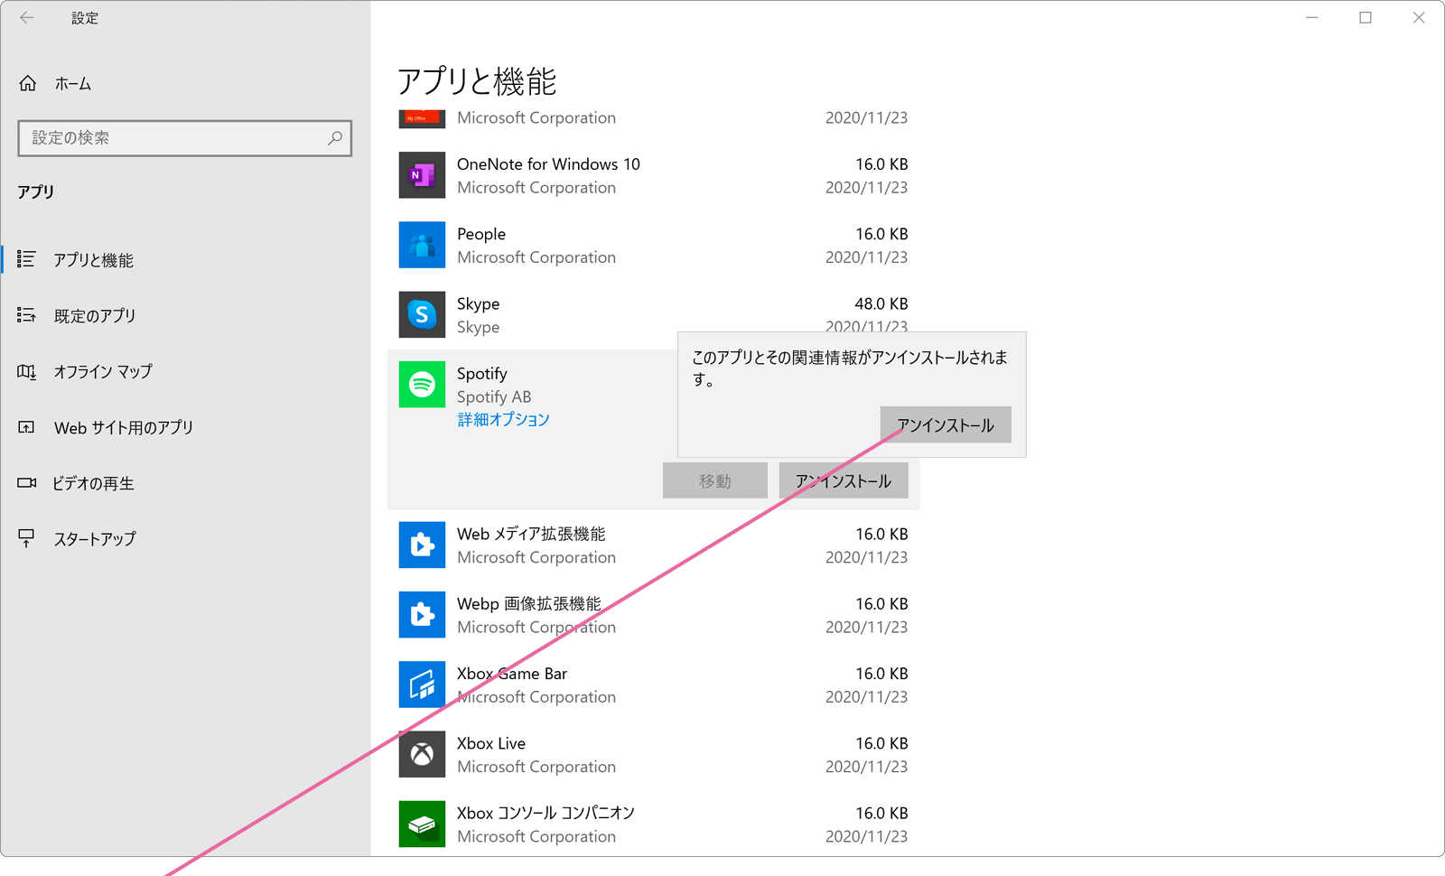
Task: Click the ホーム label in sidebar
Action: click(x=73, y=84)
